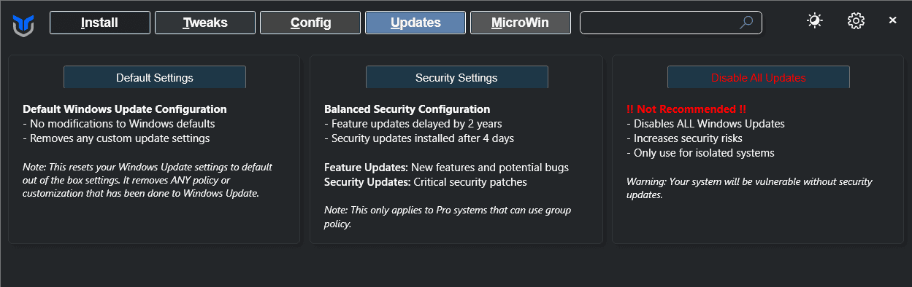This screenshot has height=287, width=912.
Task: Apply the Default Settings update configuration
Action: [155, 77]
